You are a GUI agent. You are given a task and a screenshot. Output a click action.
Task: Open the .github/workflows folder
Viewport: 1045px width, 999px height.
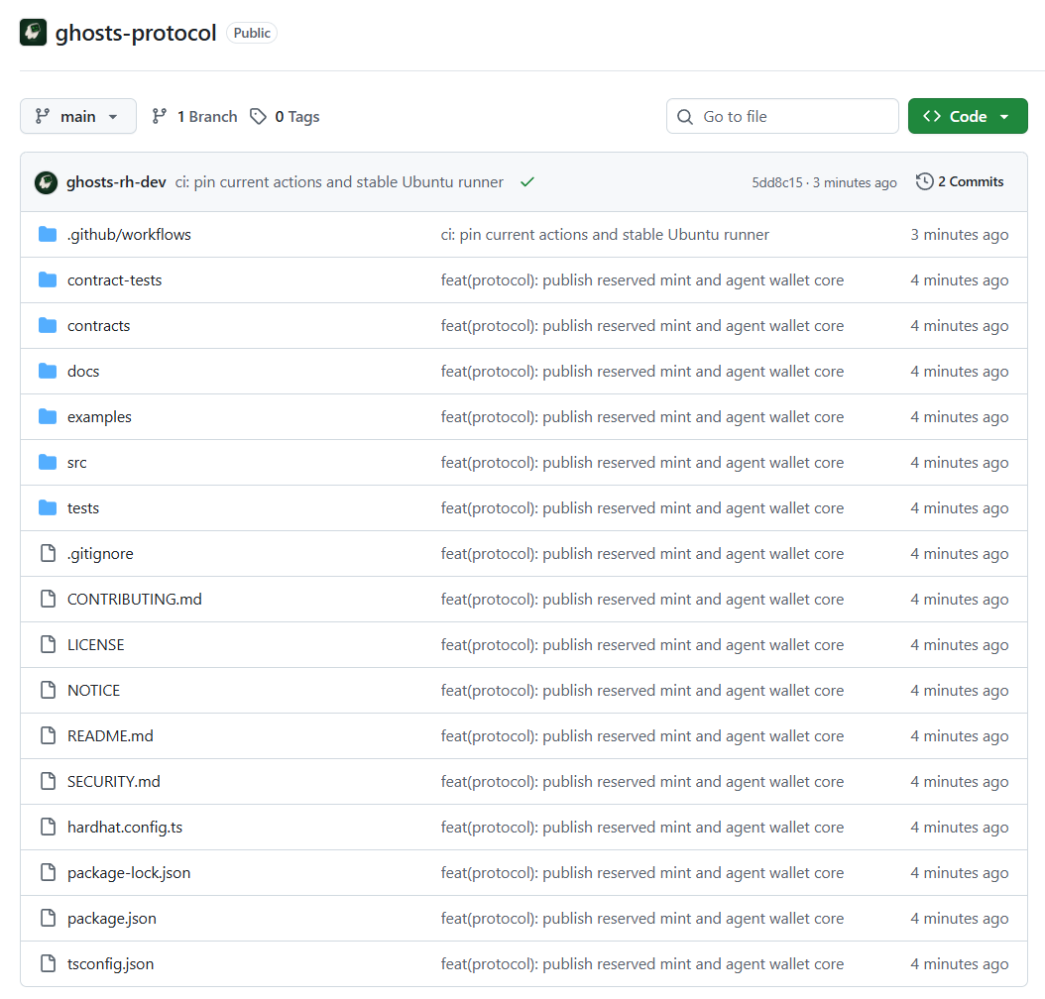(x=129, y=235)
